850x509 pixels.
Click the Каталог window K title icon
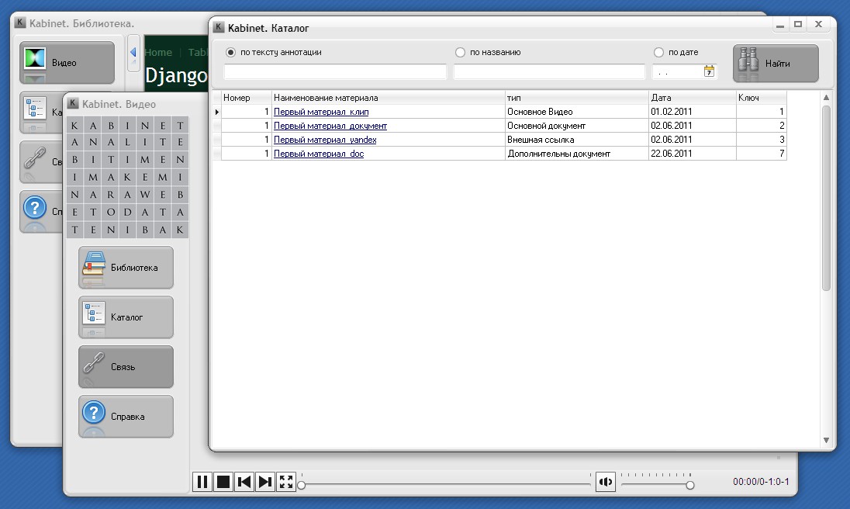click(x=219, y=27)
